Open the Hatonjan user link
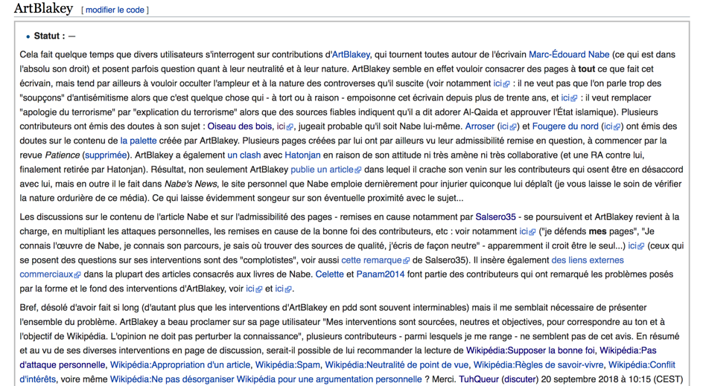This screenshot has width=703, height=386. (x=302, y=155)
